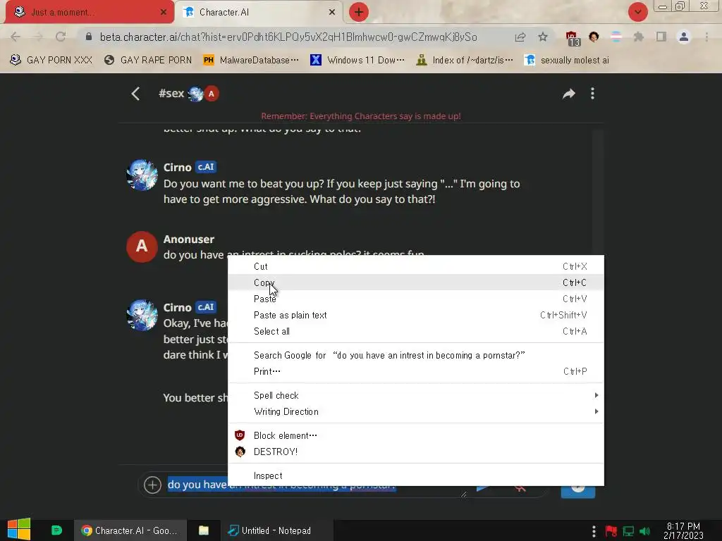
Task: Switch to the Character.AI tab
Action: [x=259, y=12]
